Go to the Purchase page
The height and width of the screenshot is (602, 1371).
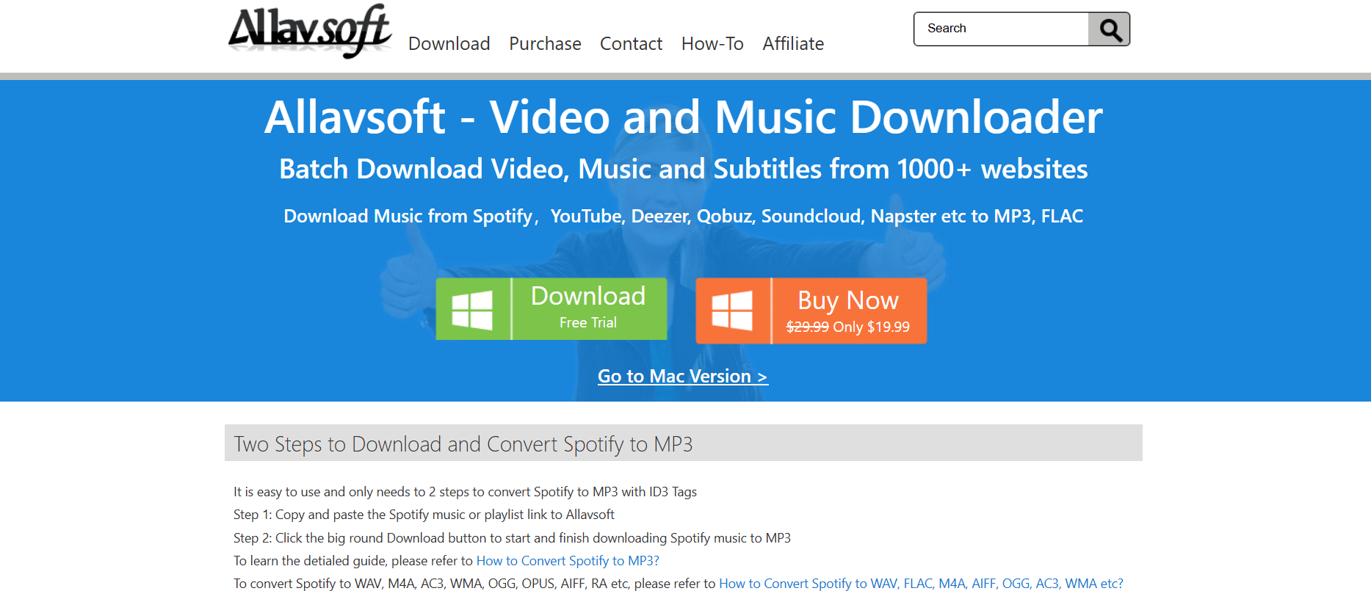coord(545,44)
